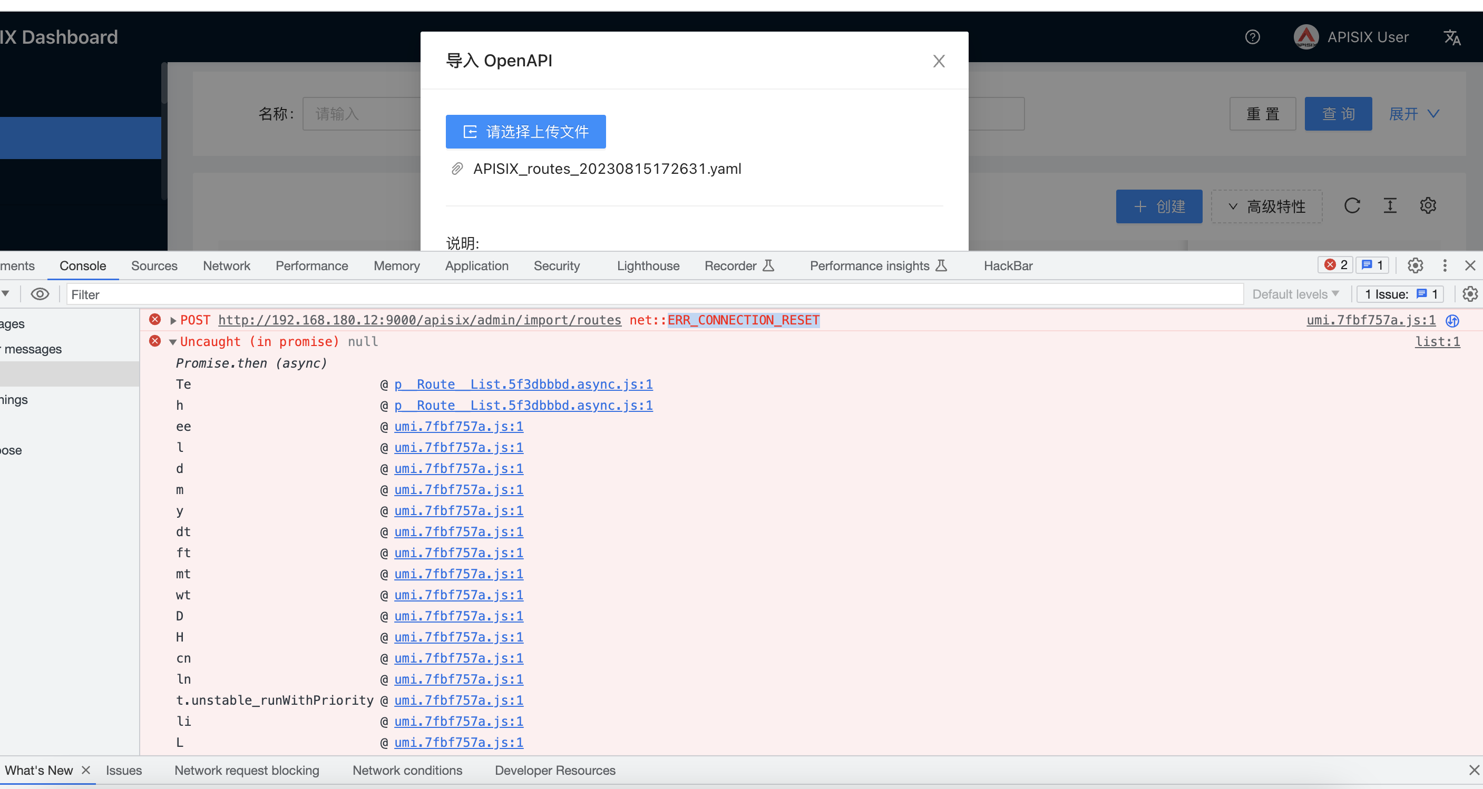Open the table settings gear near 高级特性
This screenshot has height=789, width=1483.
(1428, 205)
